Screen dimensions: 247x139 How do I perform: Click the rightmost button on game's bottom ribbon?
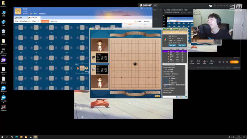[x=157, y=92]
